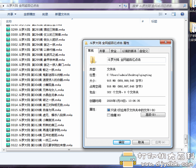
Task: Click icon of file 0301 第295集
Action: pos(8,40)
